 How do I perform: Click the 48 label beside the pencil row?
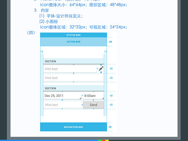coord(111,69)
